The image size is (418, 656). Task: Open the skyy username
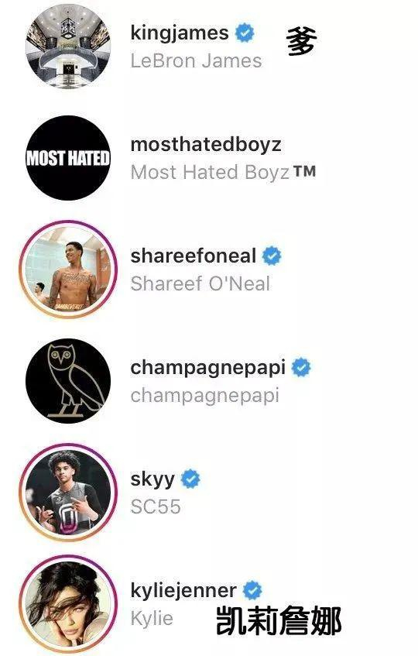(x=152, y=480)
